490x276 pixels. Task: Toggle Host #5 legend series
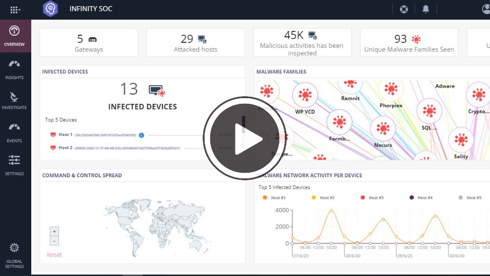pyautogui.click(x=470, y=197)
